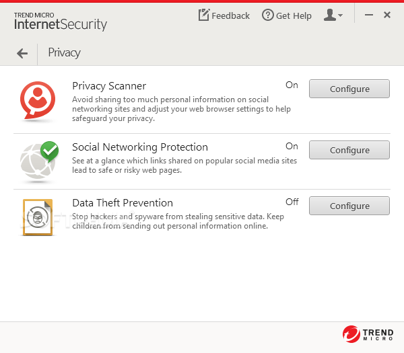Go back using the left arrow icon

pos(22,54)
